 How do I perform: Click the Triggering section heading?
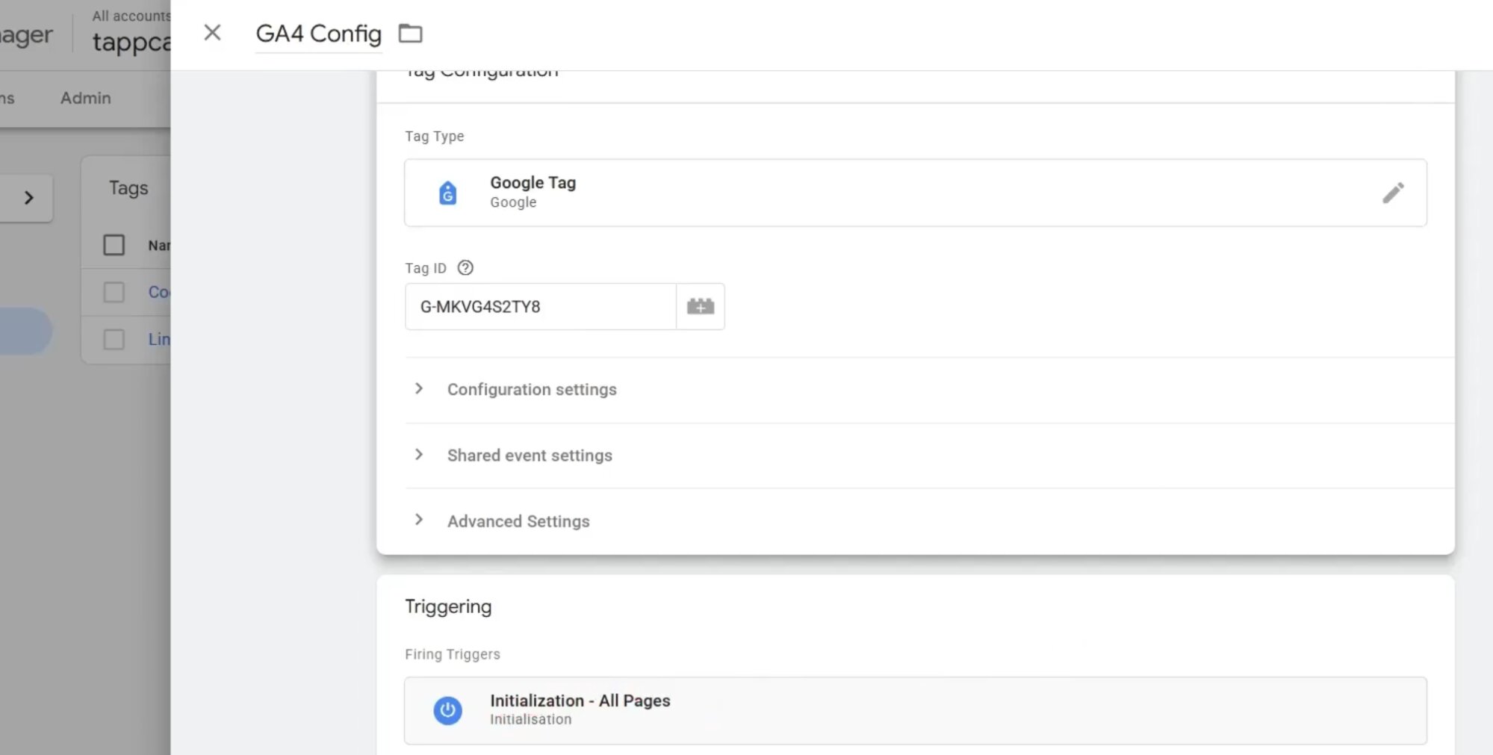coord(448,606)
